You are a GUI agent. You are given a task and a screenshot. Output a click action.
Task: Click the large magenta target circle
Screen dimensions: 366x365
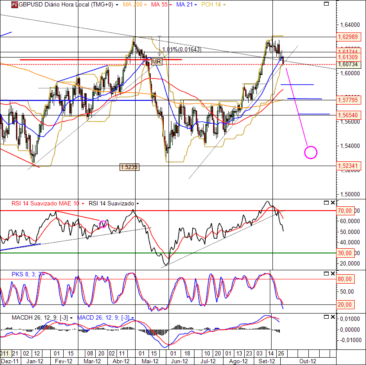311,152
